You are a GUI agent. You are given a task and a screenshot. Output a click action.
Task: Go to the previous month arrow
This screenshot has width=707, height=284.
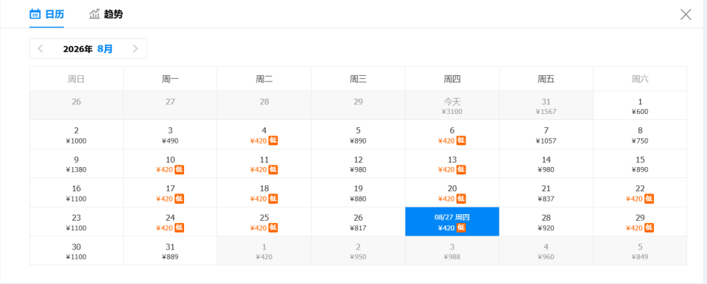pyautogui.click(x=41, y=49)
